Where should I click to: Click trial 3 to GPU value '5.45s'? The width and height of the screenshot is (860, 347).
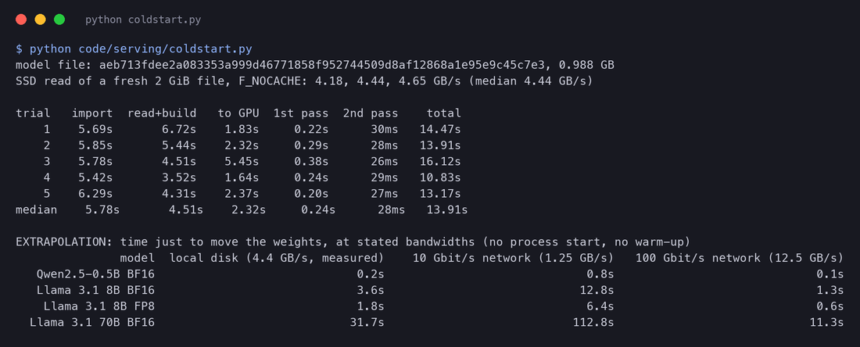coord(242,162)
